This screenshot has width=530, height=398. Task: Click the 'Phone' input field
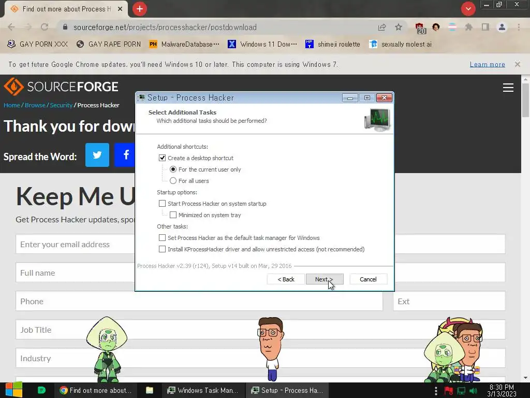click(x=199, y=301)
